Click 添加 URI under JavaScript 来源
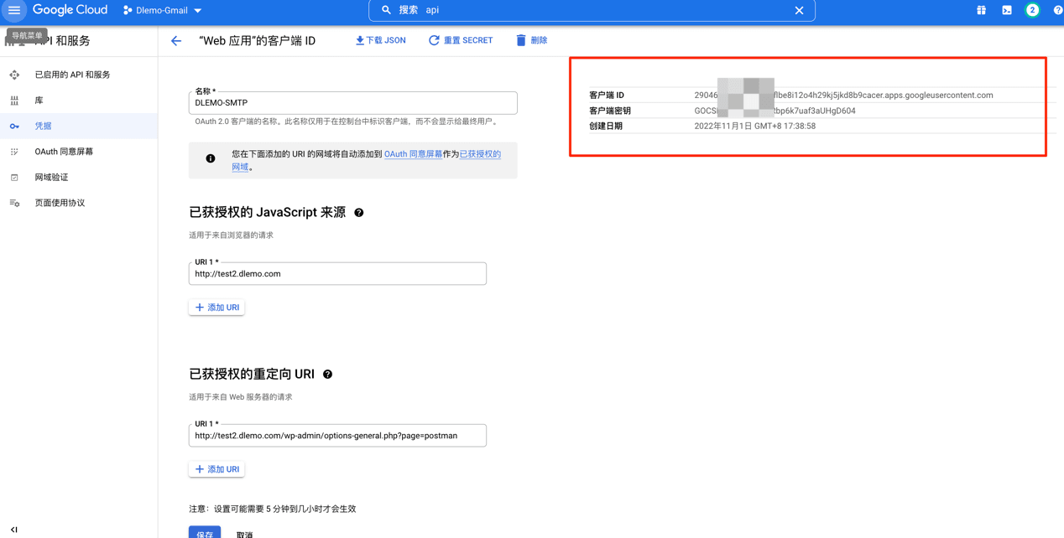Image resolution: width=1064 pixels, height=538 pixels. pos(216,308)
